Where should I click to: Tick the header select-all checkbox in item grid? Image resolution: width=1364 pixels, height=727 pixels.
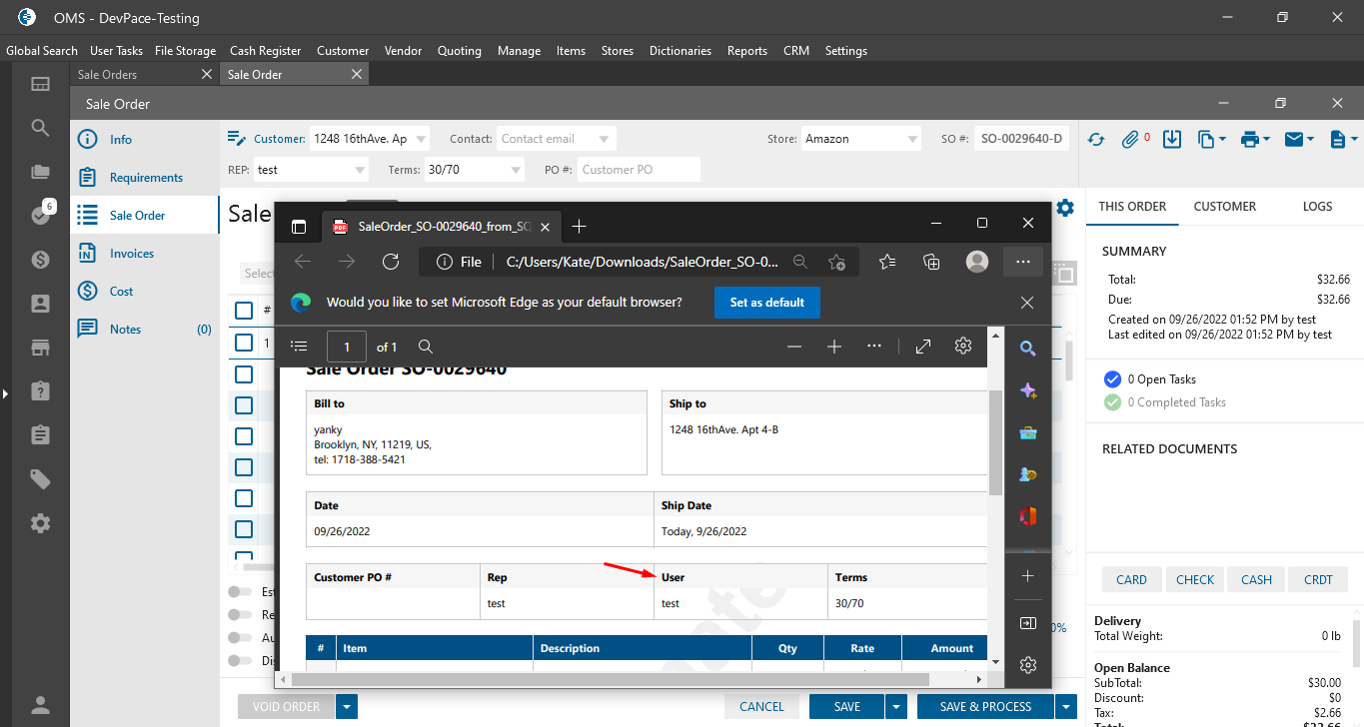(x=244, y=311)
